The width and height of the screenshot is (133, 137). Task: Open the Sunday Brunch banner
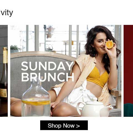(x=66, y=71)
